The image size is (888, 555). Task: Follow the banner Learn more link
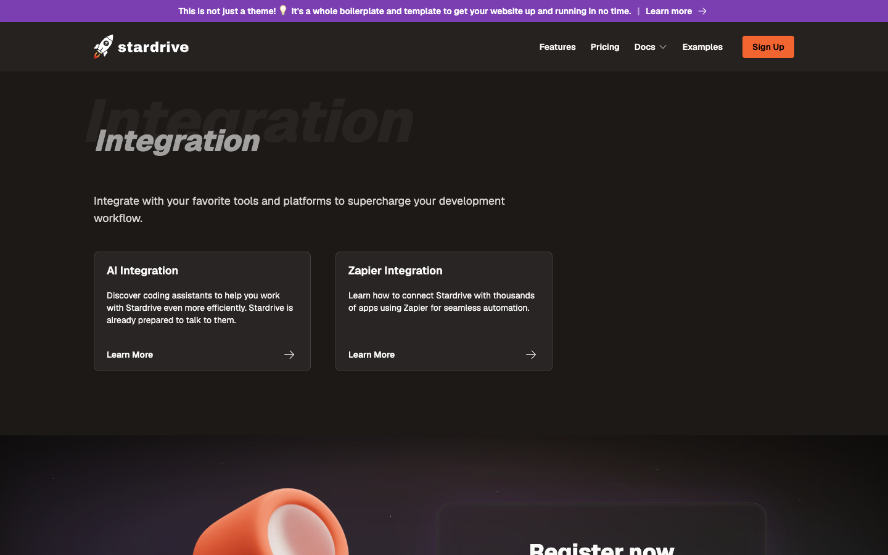click(x=668, y=11)
